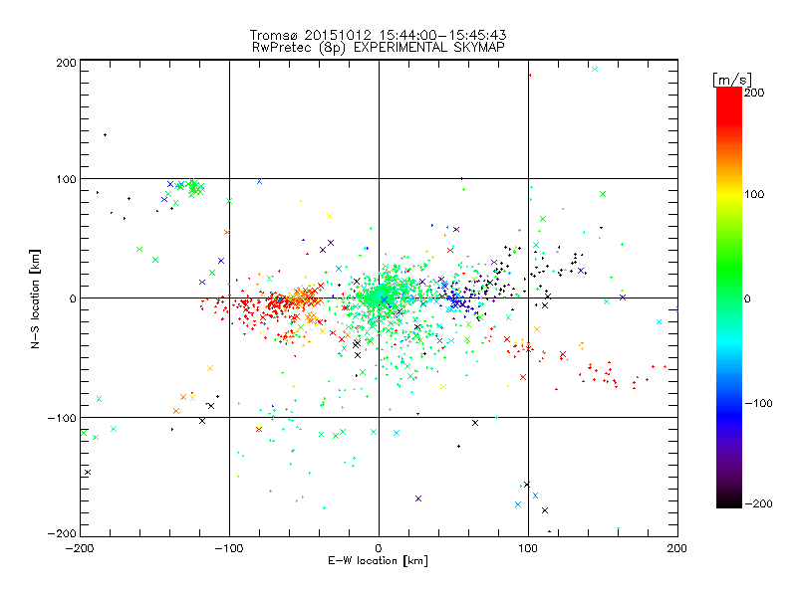797x597 pixels.
Task: Click the '-200' label on the colorbar
Action: (x=758, y=503)
